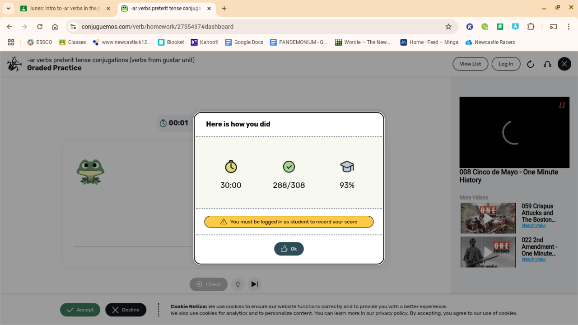Click Watch Video link under 022 2nd Amendment

click(x=534, y=260)
